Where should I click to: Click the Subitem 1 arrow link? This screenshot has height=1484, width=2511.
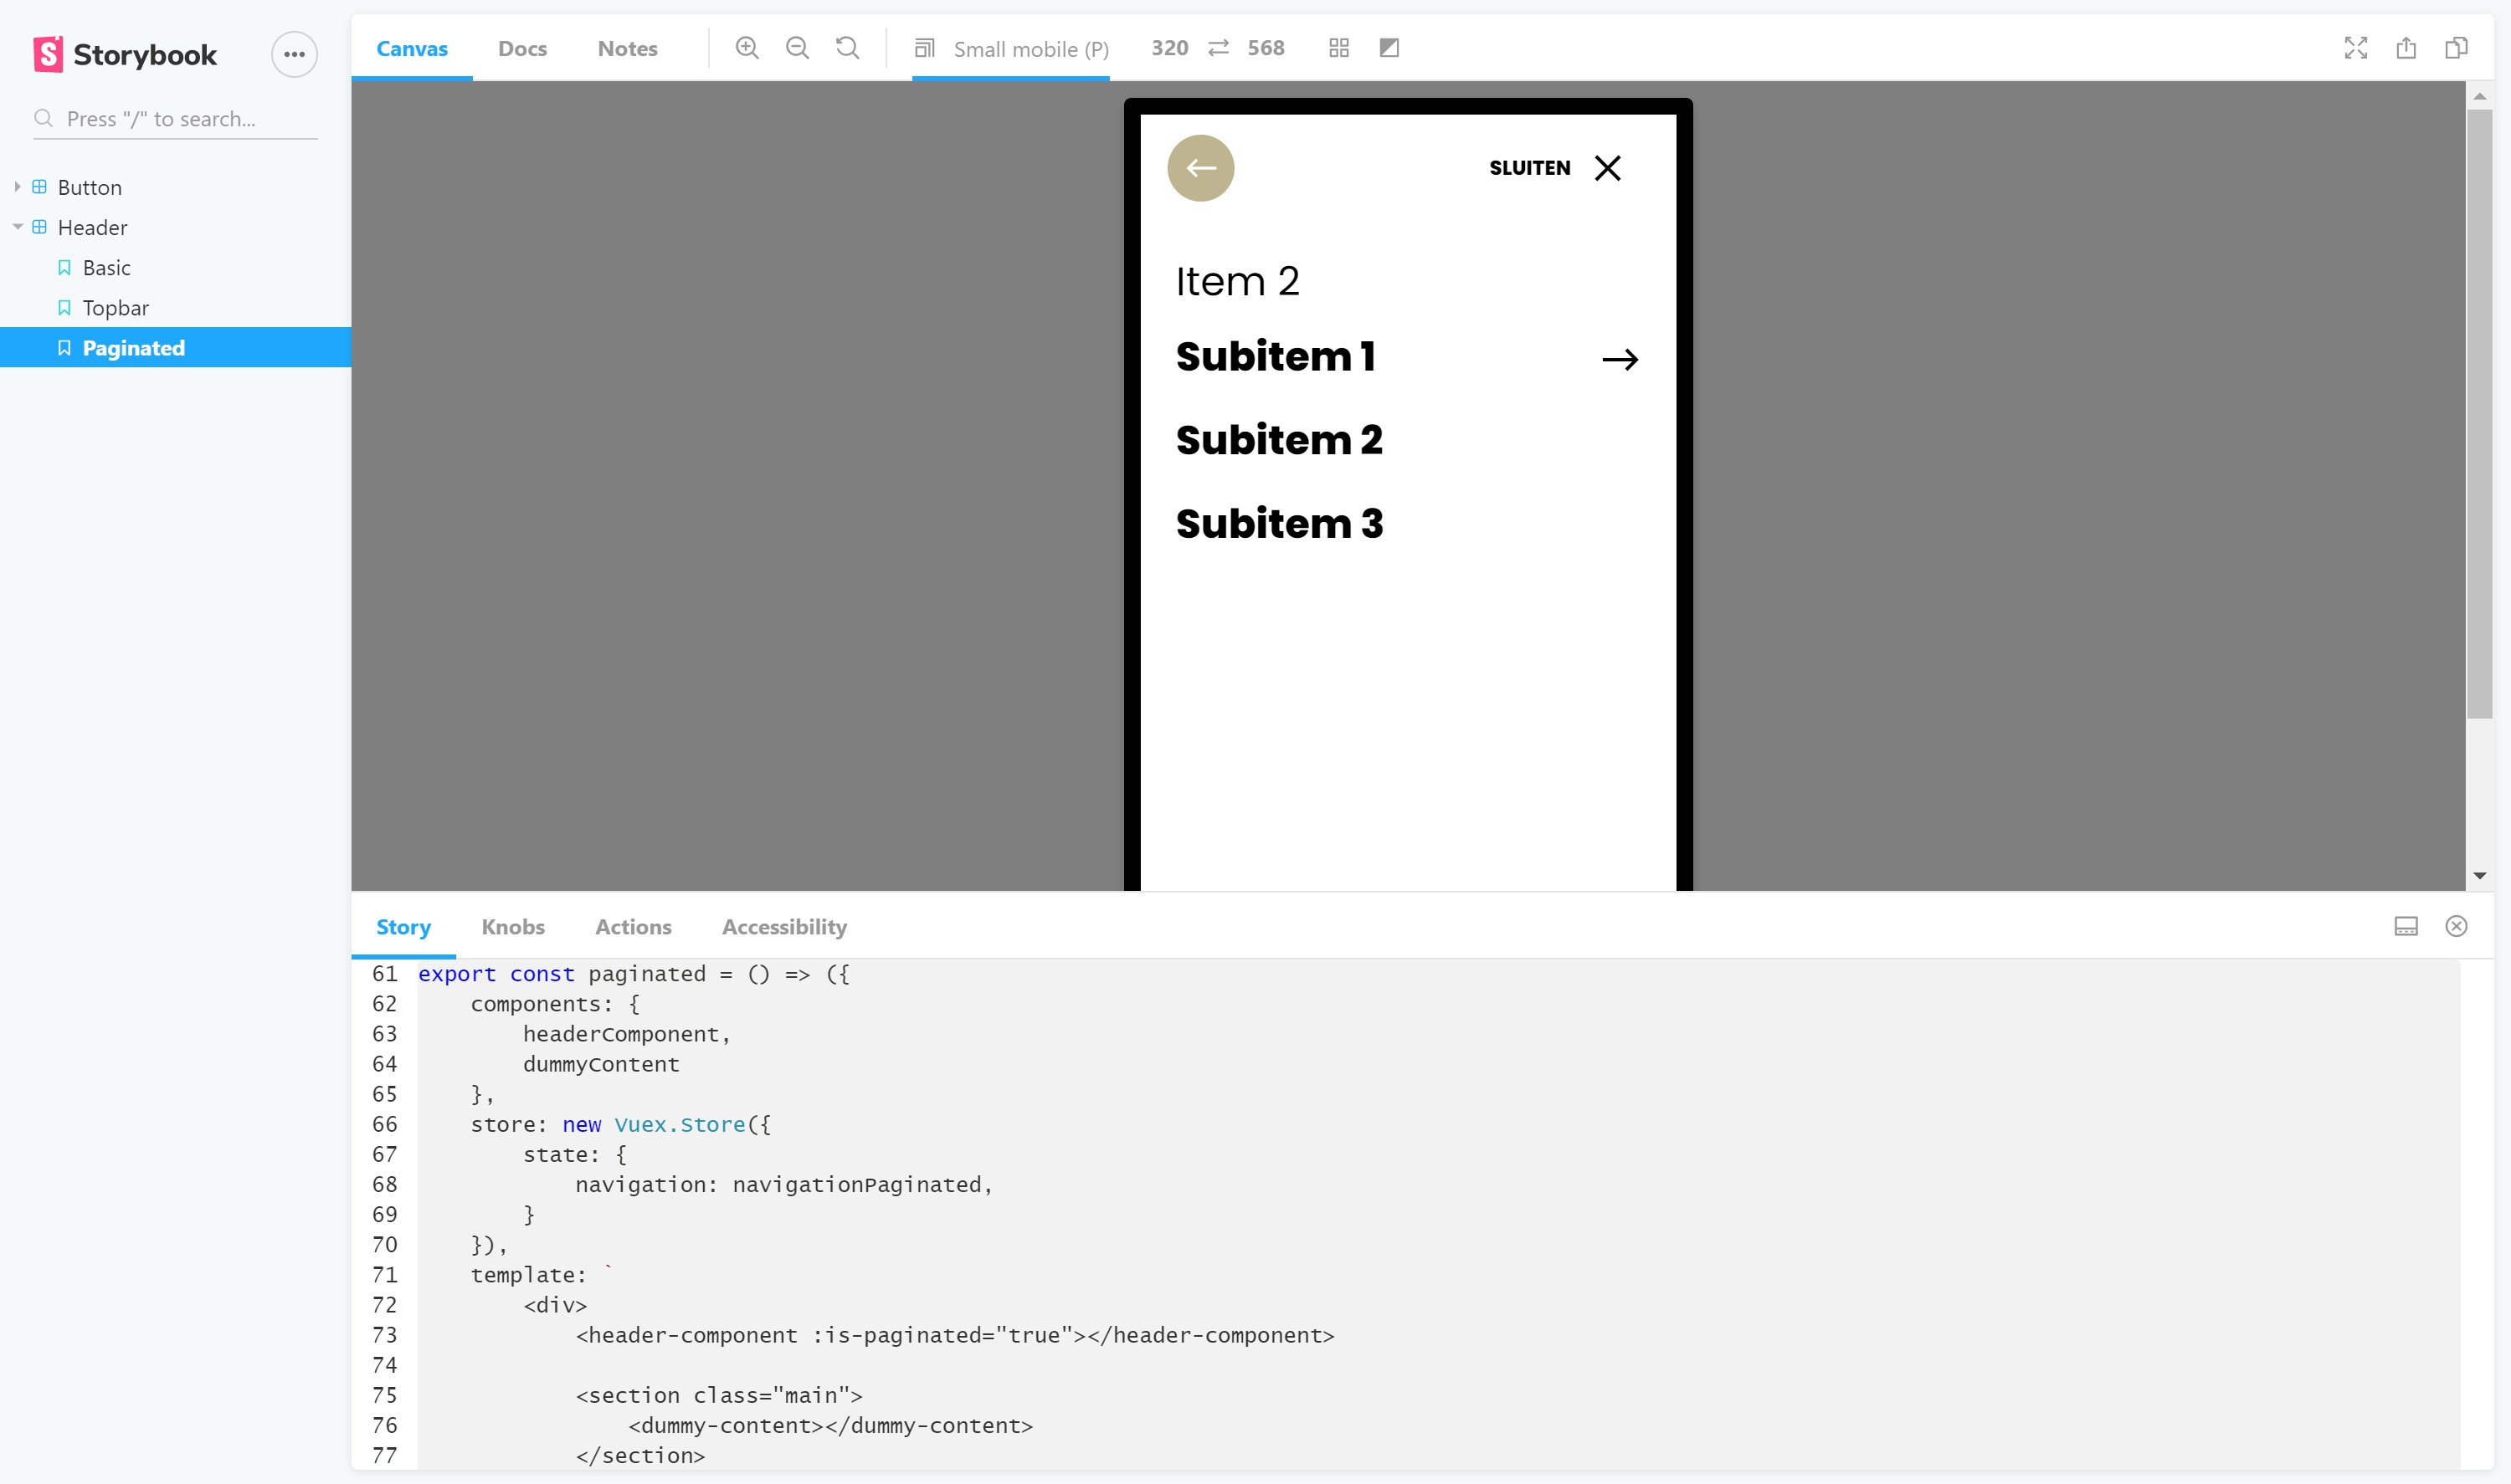pyautogui.click(x=1619, y=359)
